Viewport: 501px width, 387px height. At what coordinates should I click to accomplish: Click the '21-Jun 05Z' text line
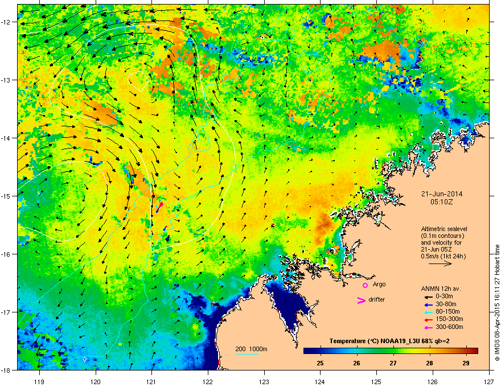click(x=437, y=249)
